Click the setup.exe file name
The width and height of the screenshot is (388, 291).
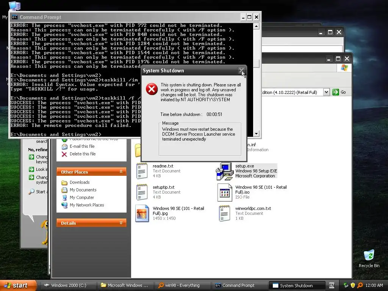pyautogui.click(x=245, y=166)
